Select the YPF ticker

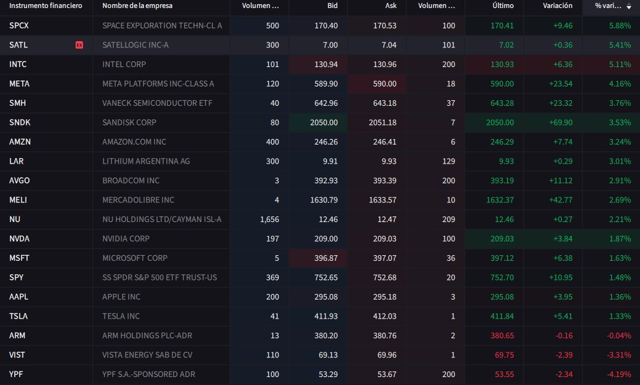[15, 375]
